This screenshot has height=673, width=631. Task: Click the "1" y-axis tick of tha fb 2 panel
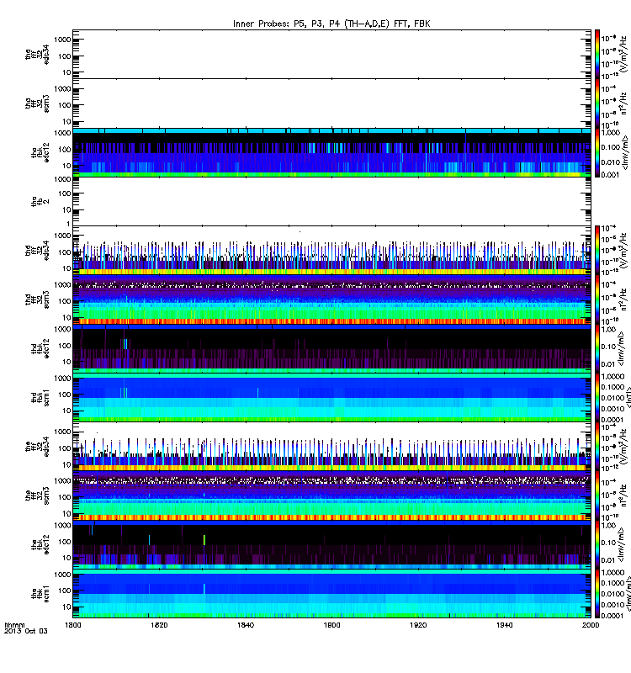(68, 224)
